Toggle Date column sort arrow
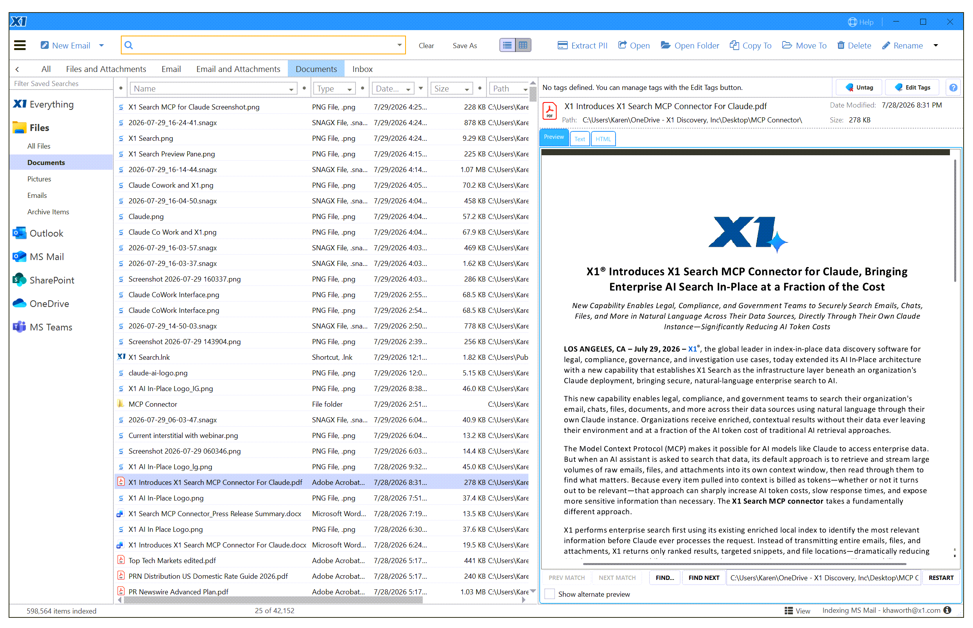973x628 pixels. 421,88
